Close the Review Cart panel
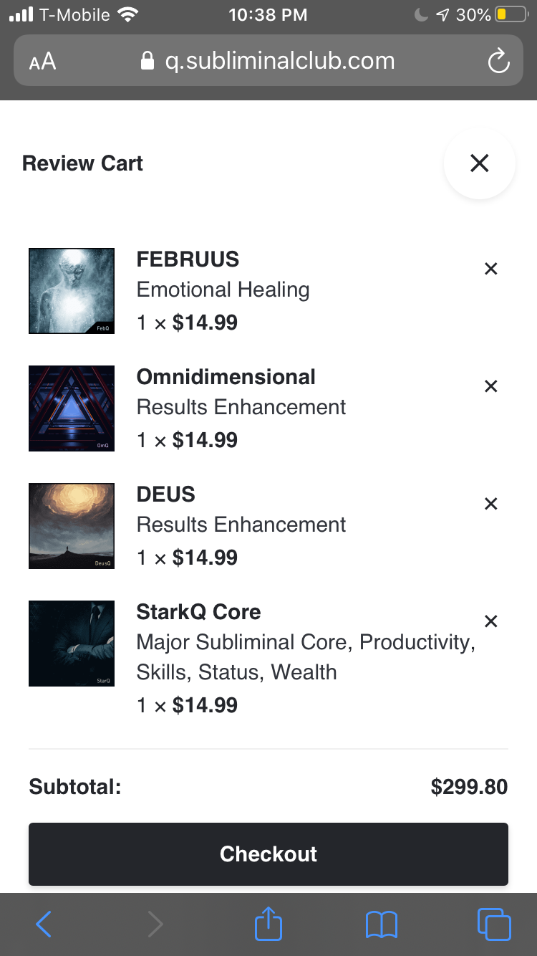 pos(479,163)
